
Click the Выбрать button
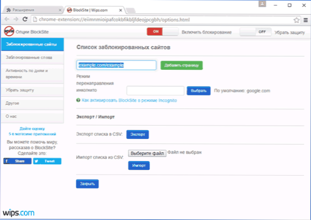[x=199, y=91]
